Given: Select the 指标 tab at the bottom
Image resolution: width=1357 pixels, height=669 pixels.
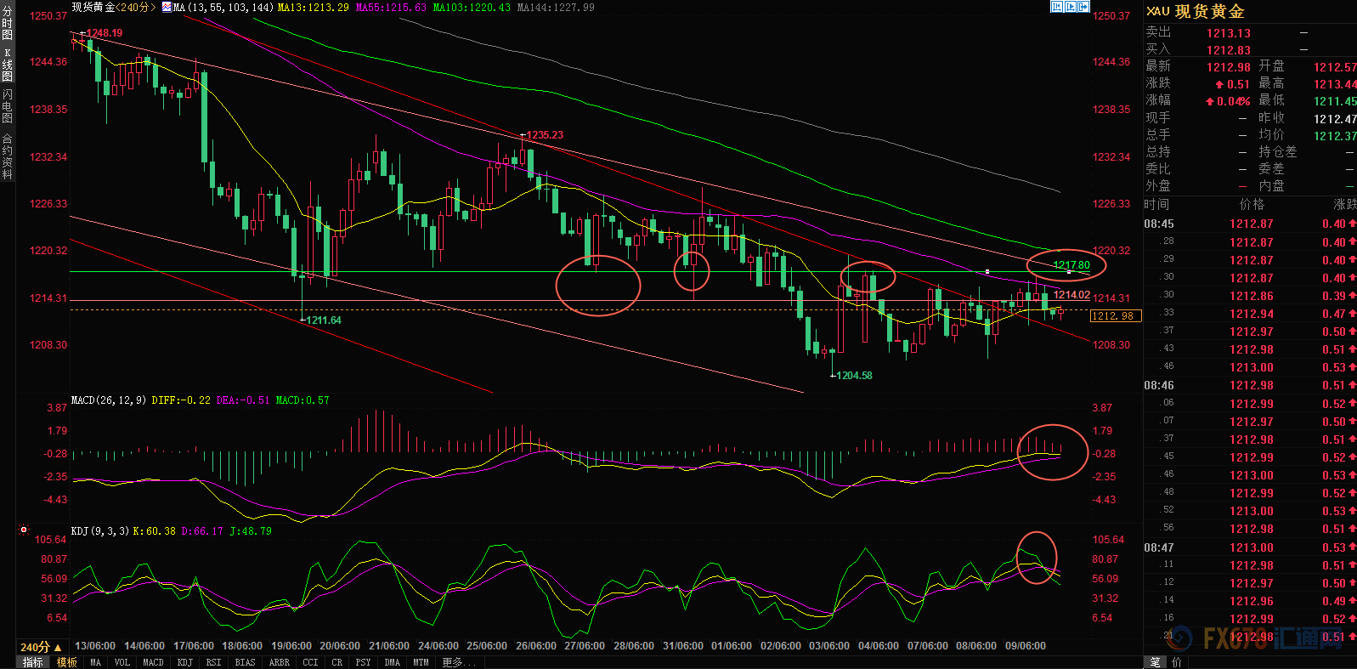Looking at the screenshot, I should pyautogui.click(x=32, y=662).
